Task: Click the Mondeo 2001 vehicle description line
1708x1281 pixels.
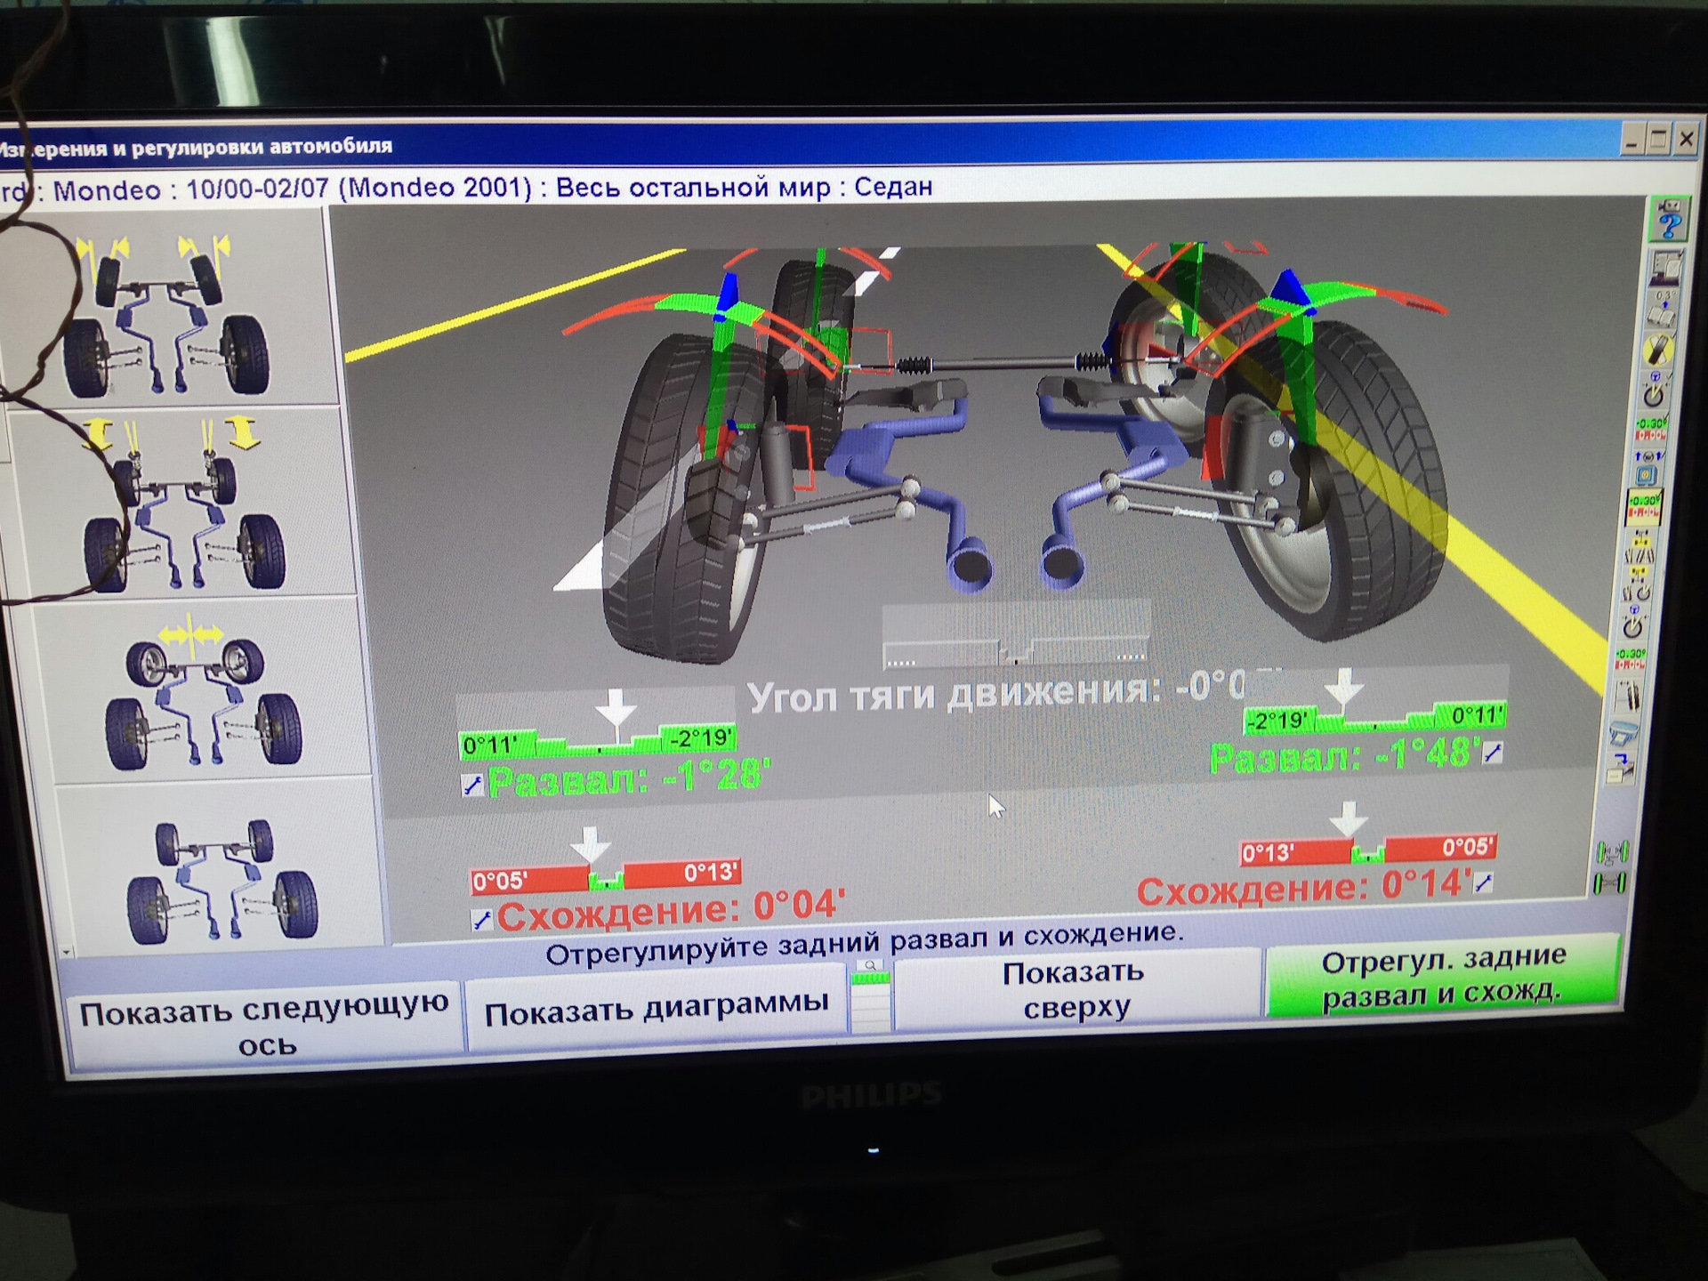Action: pos(467,189)
